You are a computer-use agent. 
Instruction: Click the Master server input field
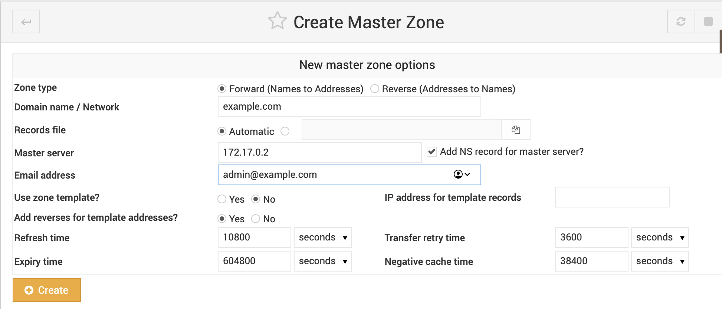click(x=319, y=153)
